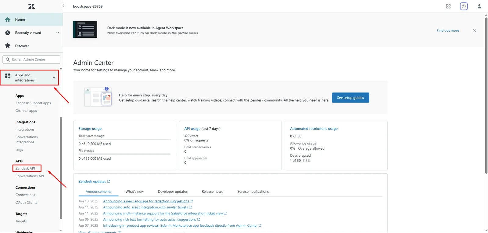
Task: Collapse the sidebar with the chevron arrow
Action: coord(63,6)
